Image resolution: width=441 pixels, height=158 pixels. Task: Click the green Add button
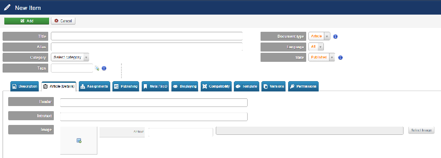pos(27,21)
